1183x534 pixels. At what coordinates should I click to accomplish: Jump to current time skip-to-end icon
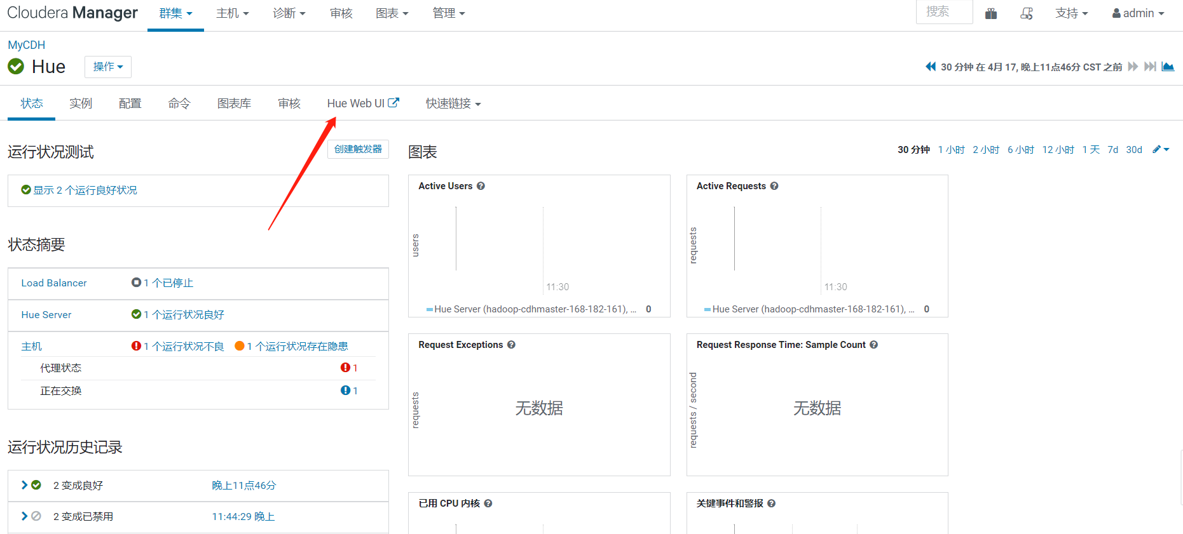click(x=1150, y=67)
